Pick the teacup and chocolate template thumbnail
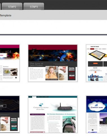Image resolution: width=107 pixels, height=138 pixels. 10,63
